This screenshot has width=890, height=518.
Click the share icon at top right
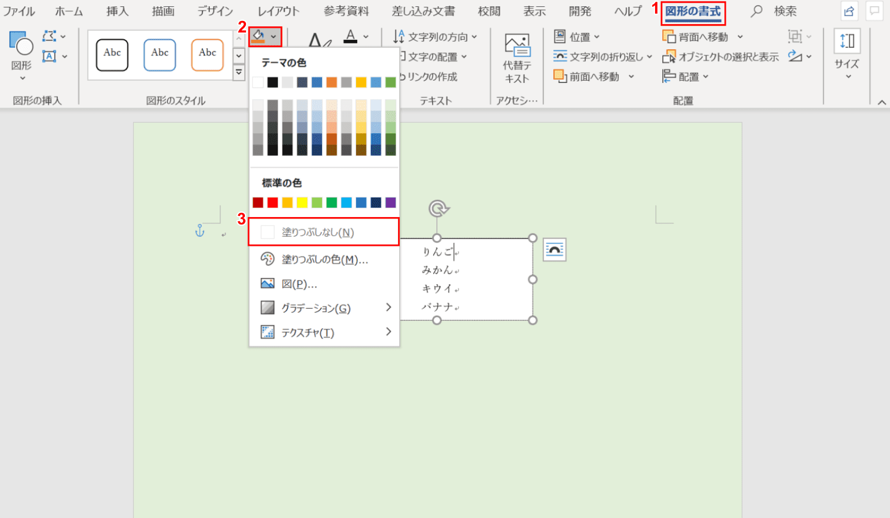click(849, 11)
